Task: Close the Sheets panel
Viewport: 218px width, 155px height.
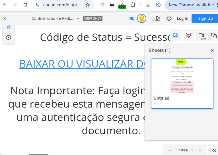Action: click(212, 51)
